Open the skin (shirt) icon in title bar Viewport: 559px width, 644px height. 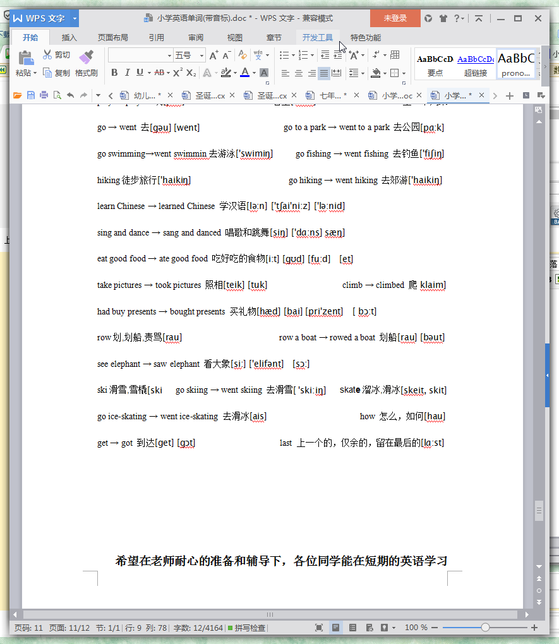(443, 18)
